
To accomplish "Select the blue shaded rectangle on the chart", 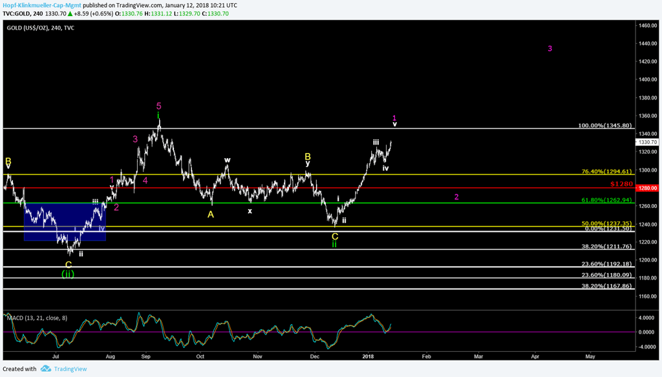I will point(64,222).
